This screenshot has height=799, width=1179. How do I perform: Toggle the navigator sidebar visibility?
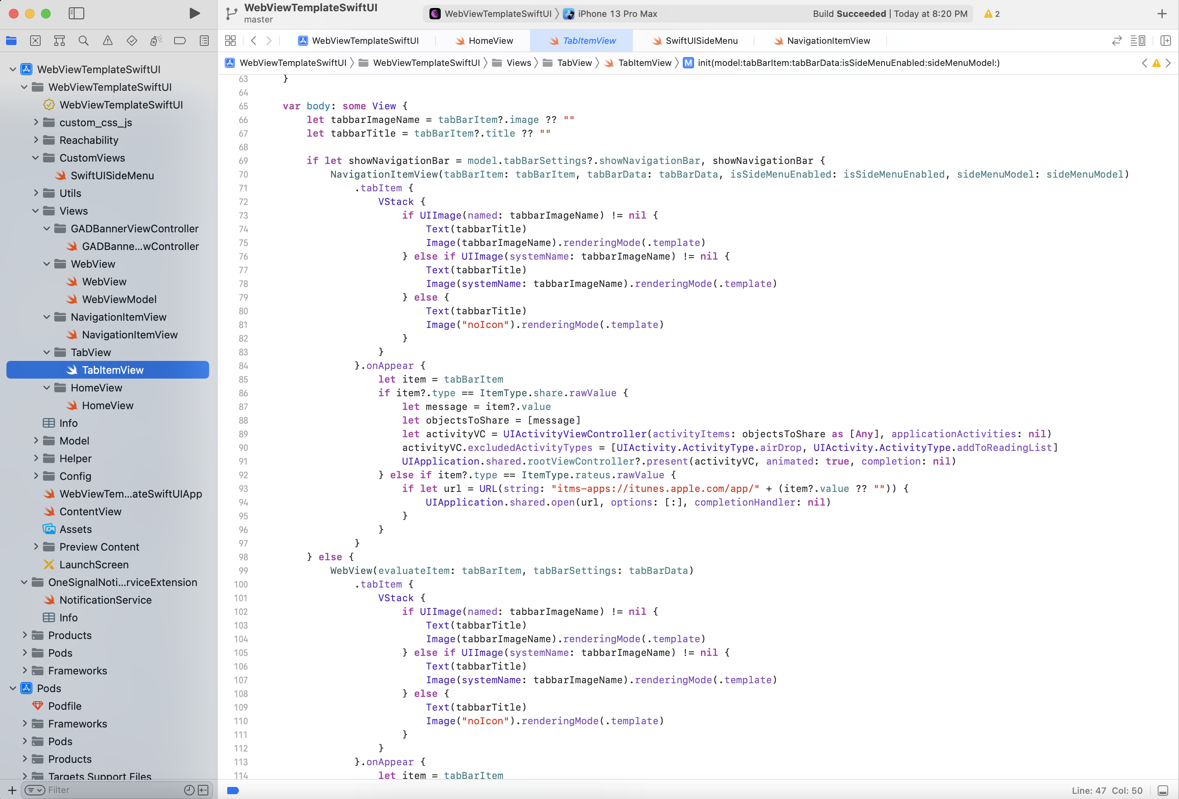tap(76, 13)
